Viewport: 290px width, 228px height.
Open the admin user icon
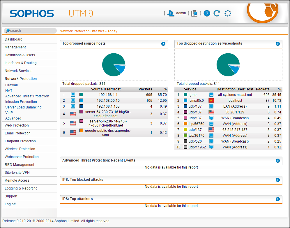click(171, 13)
